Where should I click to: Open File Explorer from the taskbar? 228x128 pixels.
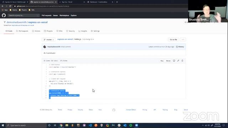(67, 126)
